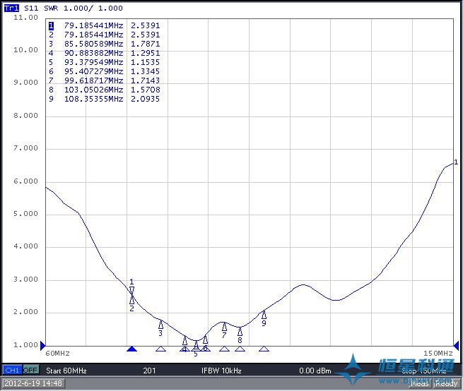Click the IFBW 10kHz setting

click(x=221, y=370)
